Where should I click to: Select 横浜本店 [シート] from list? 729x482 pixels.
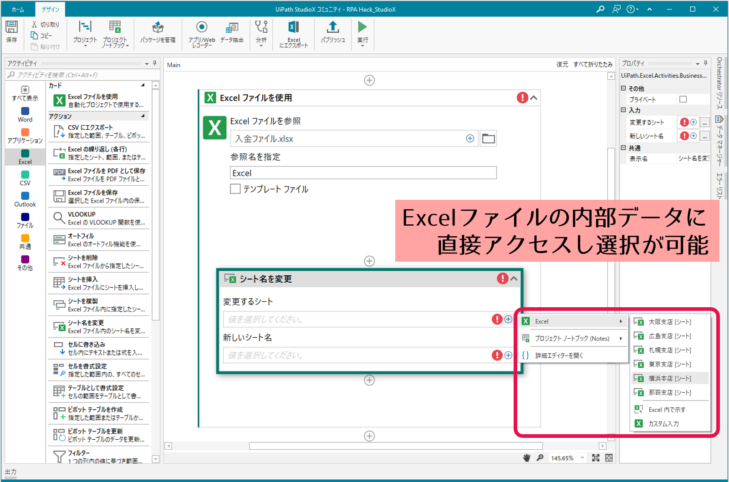pyautogui.click(x=670, y=378)
